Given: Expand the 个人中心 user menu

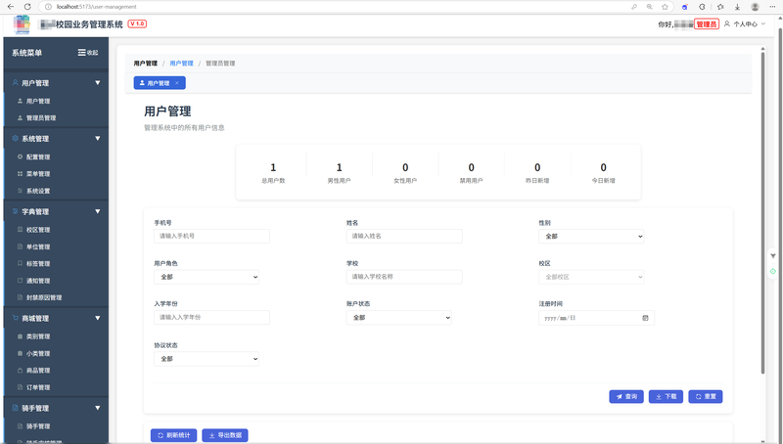Looking at the screenshot, I should [x=745, y=24].
